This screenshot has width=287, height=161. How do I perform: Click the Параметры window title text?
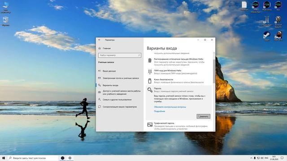pyautogui.click(x=109, y=40)
